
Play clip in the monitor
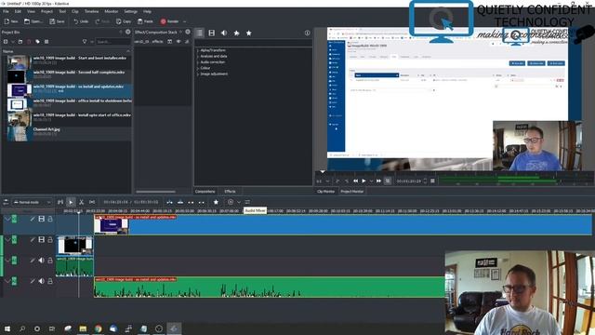click(364, 181)
